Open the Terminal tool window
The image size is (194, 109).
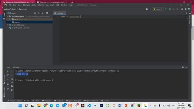click(59, 101)
